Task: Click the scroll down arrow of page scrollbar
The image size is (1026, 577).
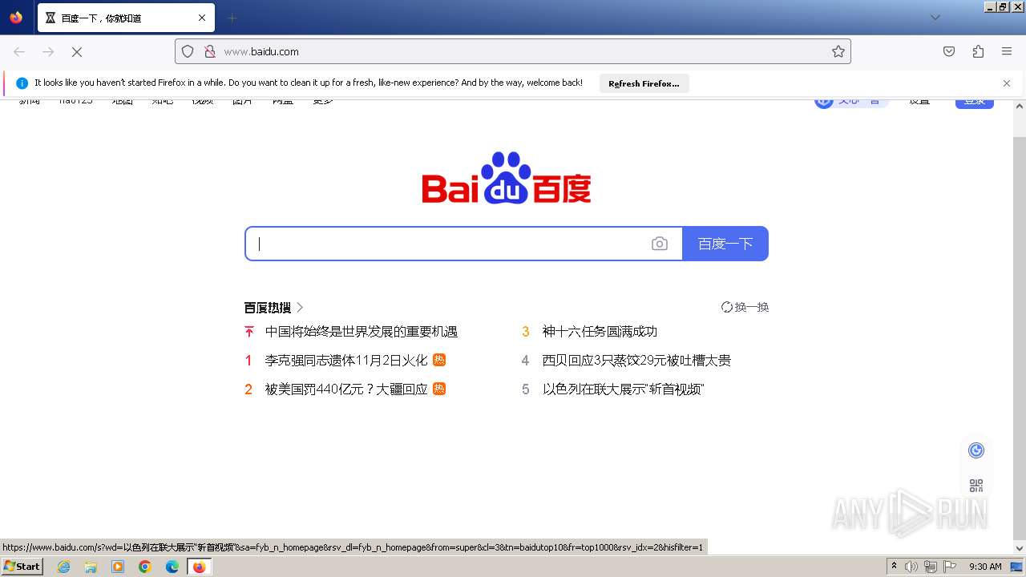Action: [1020, 548]
